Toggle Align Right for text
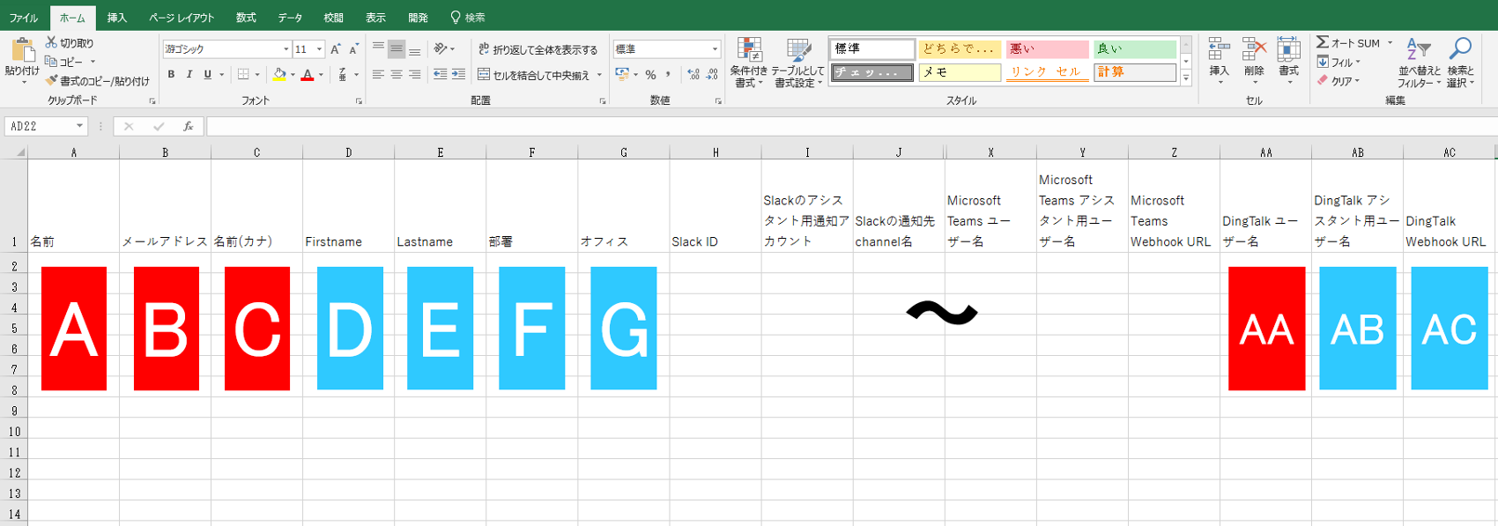Image resolution: width=1498 pixels, height=526 pixels. point(414,75)
